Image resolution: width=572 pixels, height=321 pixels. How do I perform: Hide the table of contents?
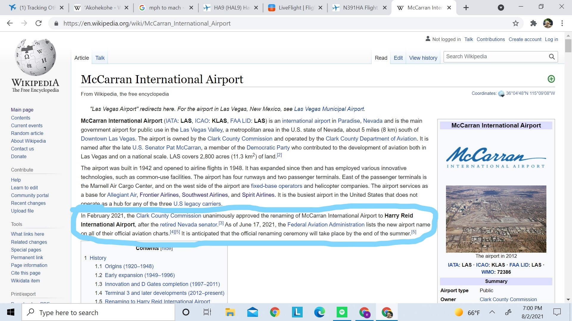pos(167,248)
